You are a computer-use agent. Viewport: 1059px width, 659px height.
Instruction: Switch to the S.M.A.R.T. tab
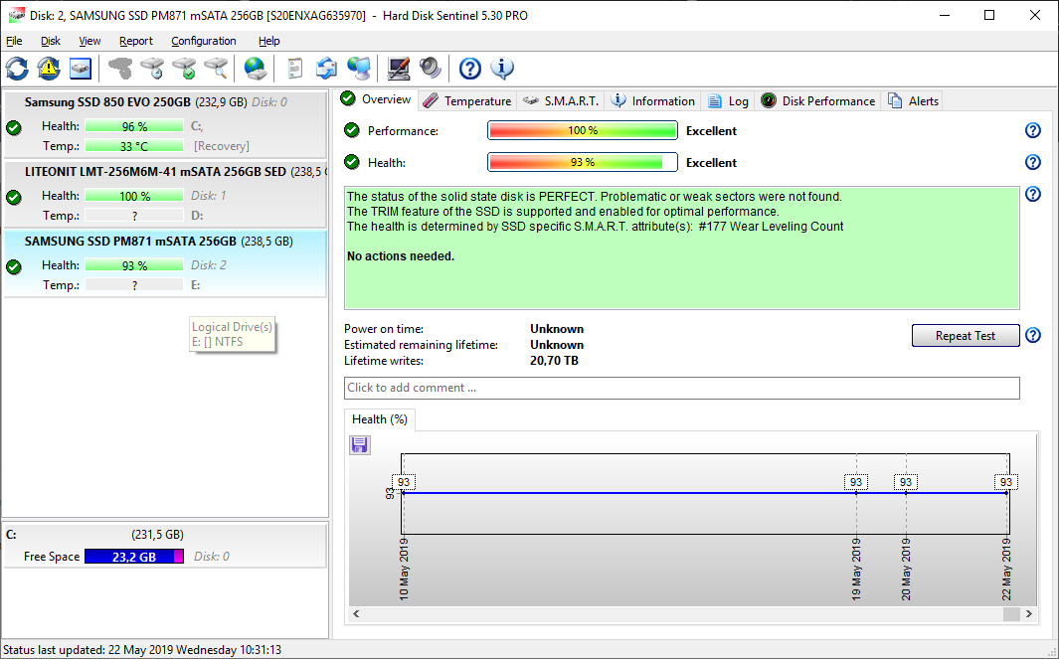click(x=561, y=100)
